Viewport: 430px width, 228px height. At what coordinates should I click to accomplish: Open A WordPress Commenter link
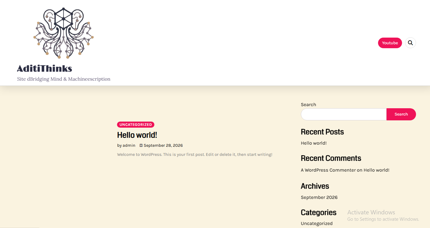coord(328,170)
